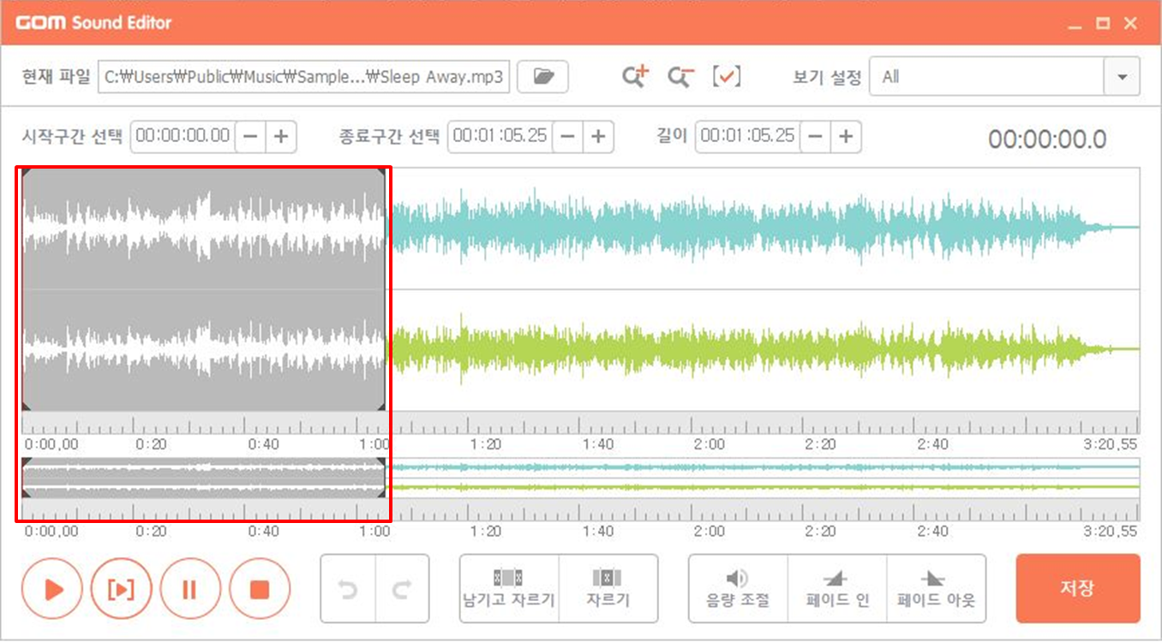This screenshot has height=642, width=1162.
Task: Apply the 페이드 인 (Fade In) effect
Action: coord(836,588)
